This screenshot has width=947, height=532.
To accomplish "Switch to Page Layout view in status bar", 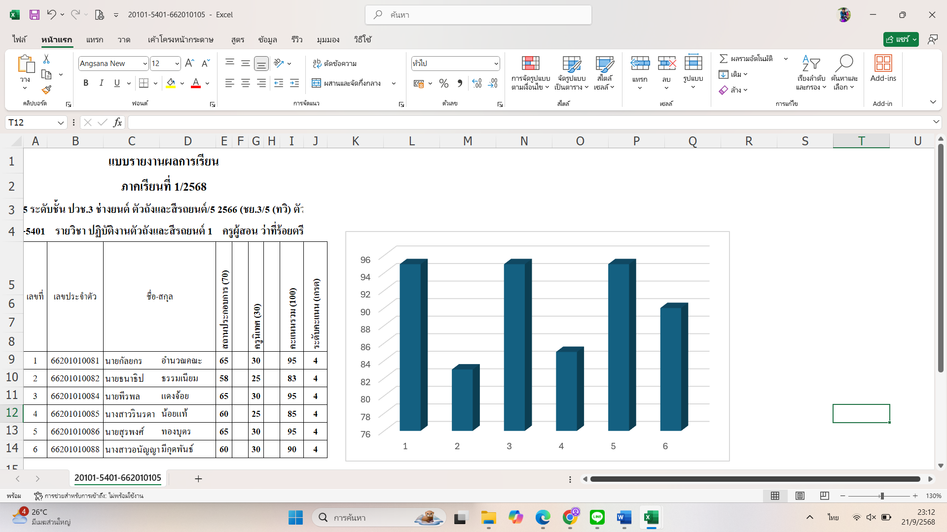I will 800,496.
